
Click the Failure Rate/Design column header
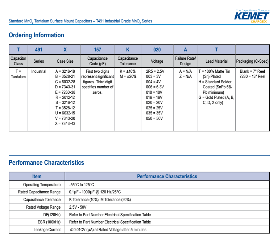click(185, 61)
